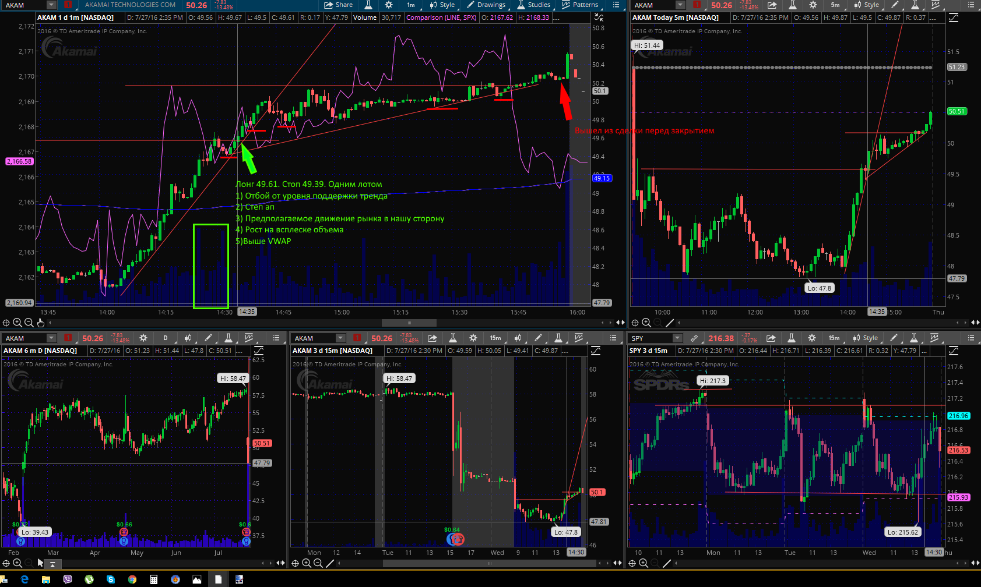Open studies flask in AKAM daily chart

pyautogui.click(x=228, y=338)
